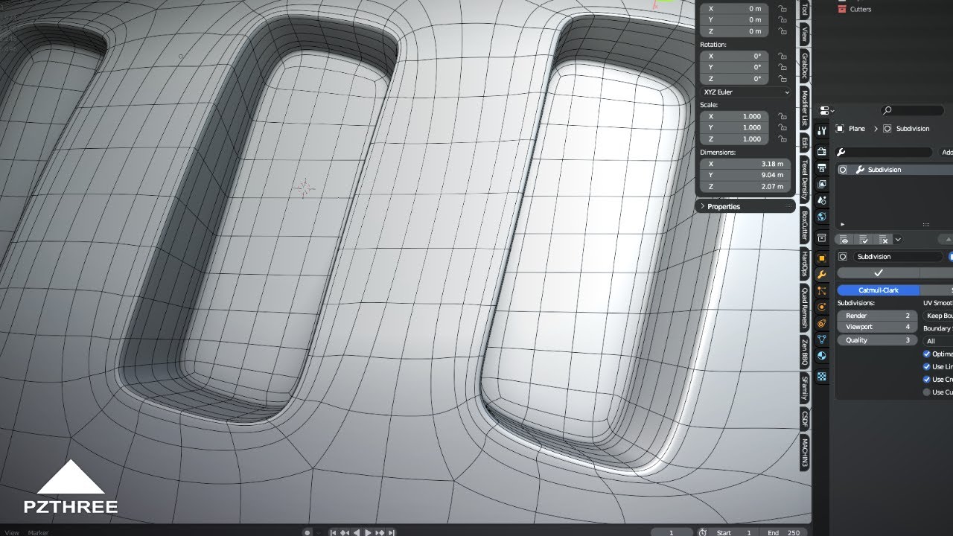
Task: Switch to the Texel Density sidebar tab
Action: click(805, 179)
